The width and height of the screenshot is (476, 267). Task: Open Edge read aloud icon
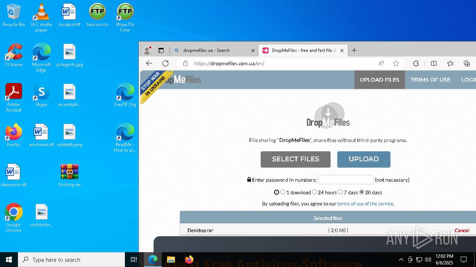[x=381, y=63]
